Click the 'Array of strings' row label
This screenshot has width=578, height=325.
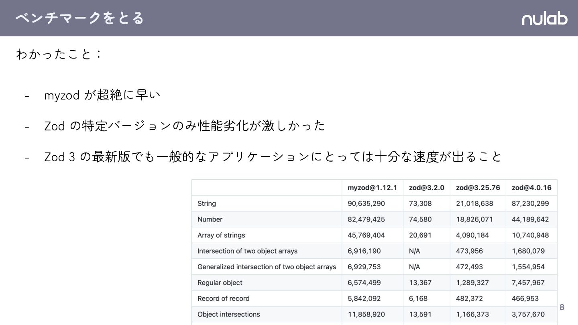pyautogui.click(x=221, y=235)
